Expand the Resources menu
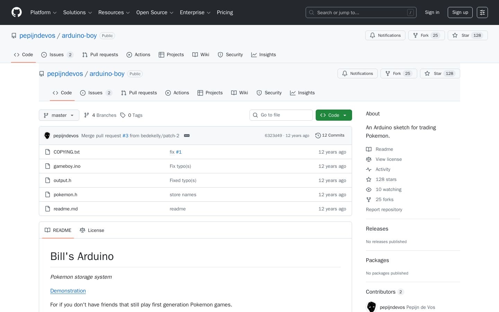This screenshot has height=312, width=499. point(114,12)
